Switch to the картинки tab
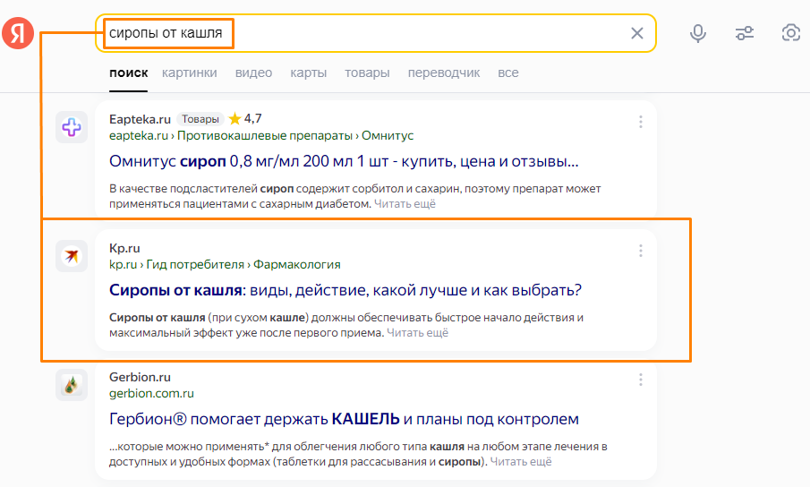 coord(190,73)
